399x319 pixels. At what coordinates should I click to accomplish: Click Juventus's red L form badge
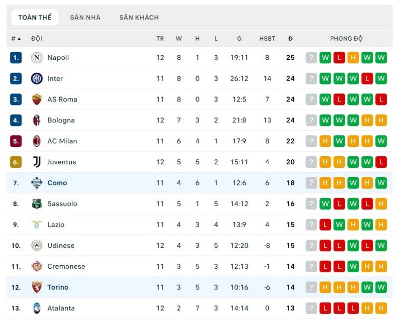381,162
